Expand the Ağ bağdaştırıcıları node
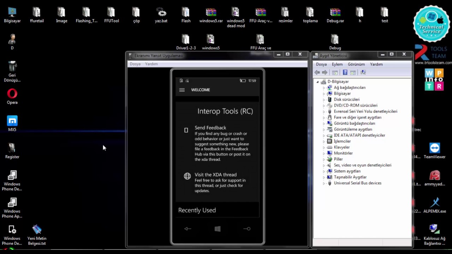Viewport: 452px width, 254px height. click(x=324, y=87)
